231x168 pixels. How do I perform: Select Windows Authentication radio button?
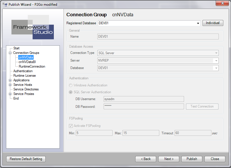[71, 85]
